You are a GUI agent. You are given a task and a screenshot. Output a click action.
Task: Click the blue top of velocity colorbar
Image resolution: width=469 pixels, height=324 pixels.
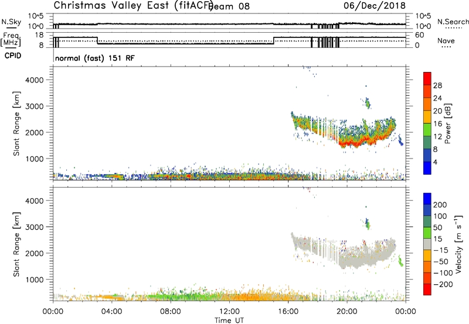427,199
